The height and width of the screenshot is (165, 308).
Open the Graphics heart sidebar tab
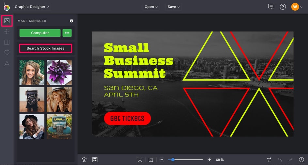(x=7, y=53)
